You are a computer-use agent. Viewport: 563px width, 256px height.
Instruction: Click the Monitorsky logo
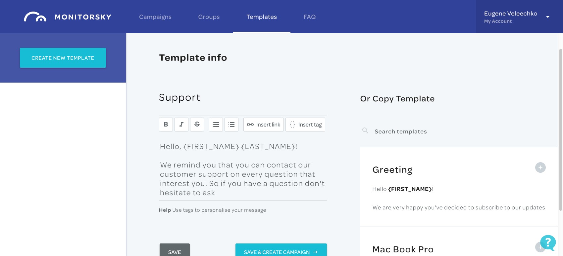68,17
